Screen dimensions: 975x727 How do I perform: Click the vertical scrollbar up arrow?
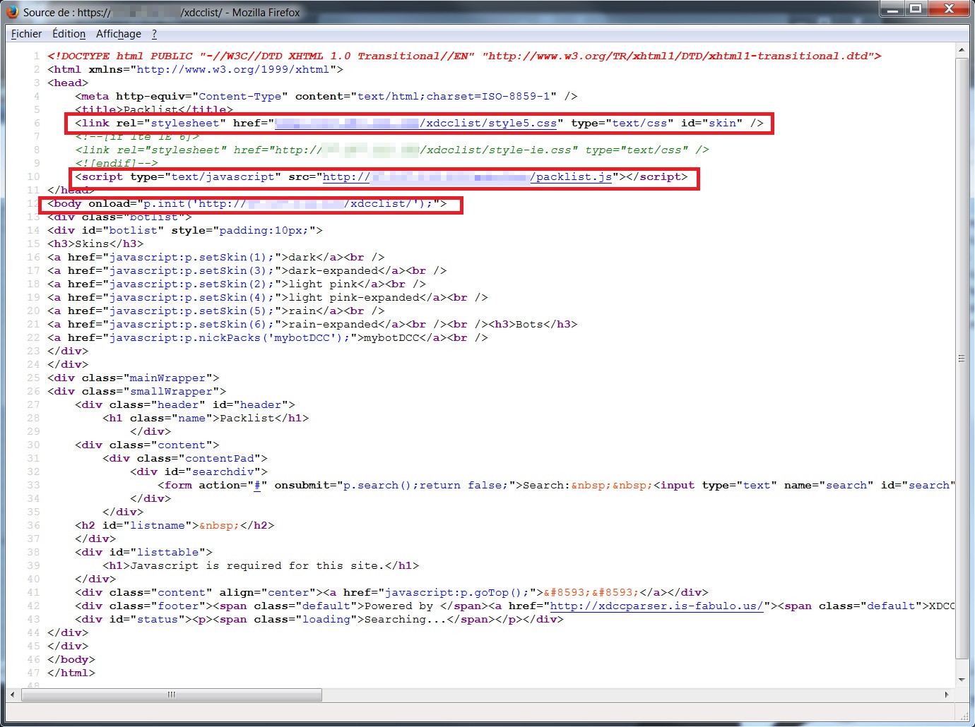coord(962,51)
